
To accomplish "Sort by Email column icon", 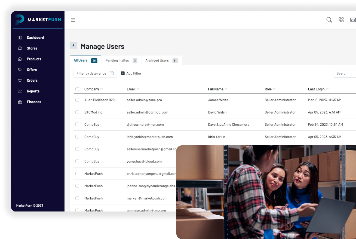I will [138, 89].
